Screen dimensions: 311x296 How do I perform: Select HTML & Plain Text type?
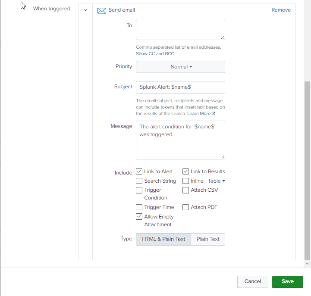coord(163,239)
